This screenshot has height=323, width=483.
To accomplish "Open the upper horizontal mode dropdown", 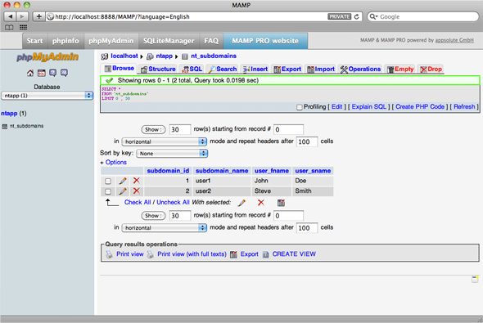I will click(x=165, y=141).
